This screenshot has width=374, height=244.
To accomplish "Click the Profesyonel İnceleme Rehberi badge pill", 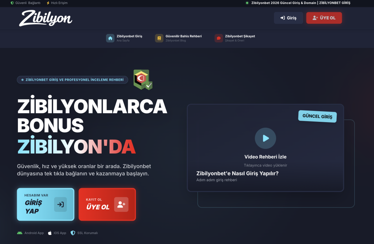I will pos(73,80).
